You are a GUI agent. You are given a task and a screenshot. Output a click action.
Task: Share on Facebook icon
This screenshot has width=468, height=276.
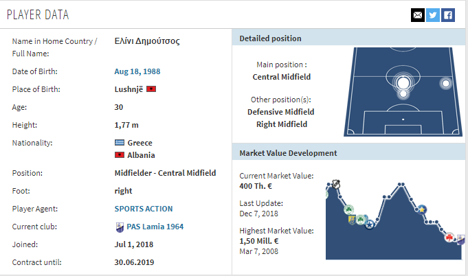(x=448, y=15)
